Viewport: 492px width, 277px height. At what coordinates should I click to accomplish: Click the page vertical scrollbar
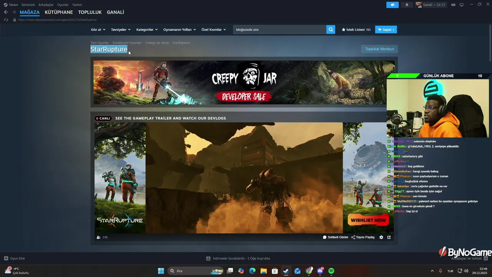tap(490, 43)
